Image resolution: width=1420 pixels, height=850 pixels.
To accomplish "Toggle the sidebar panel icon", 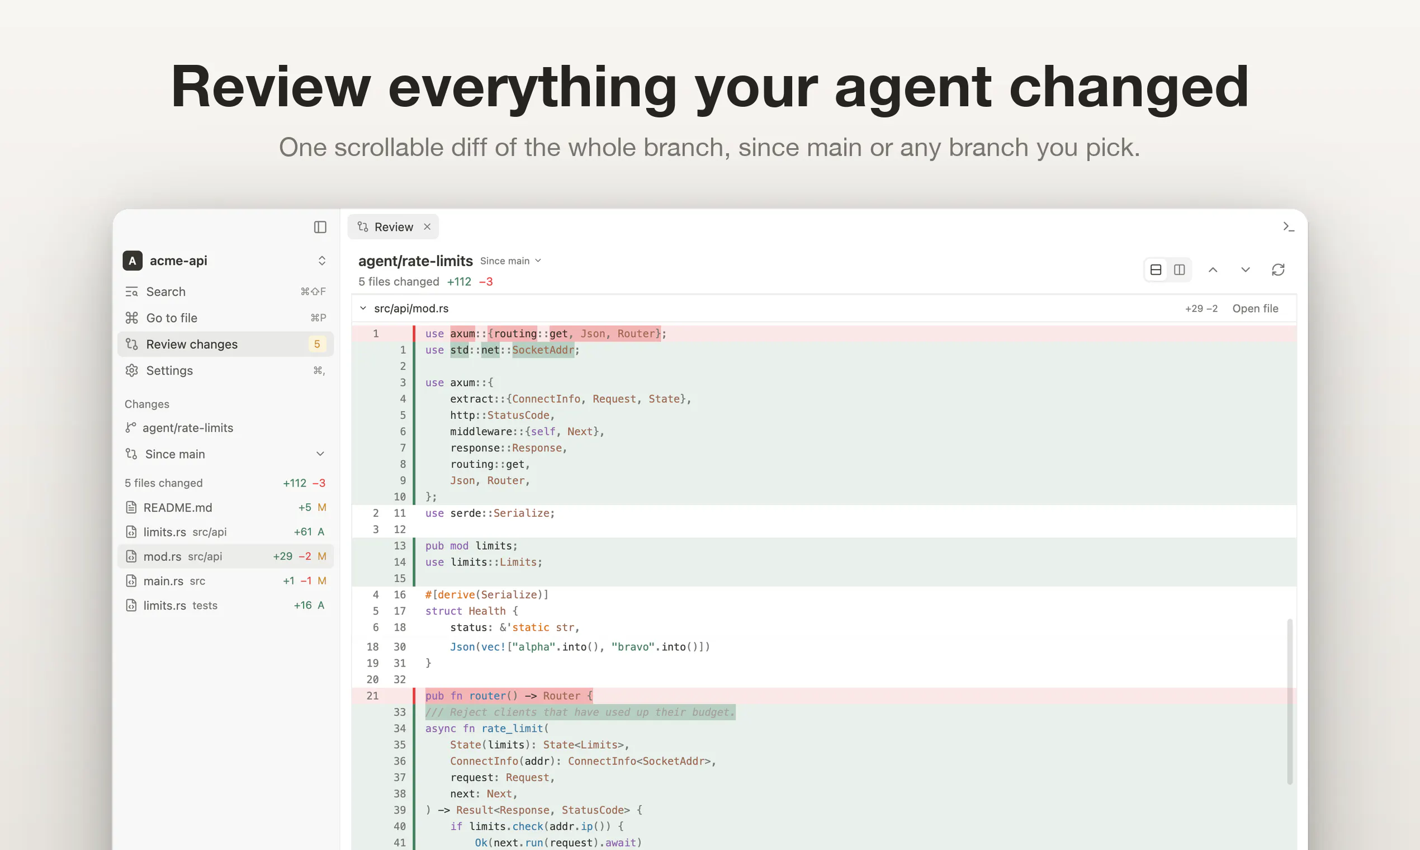I will click(x=320, y=228).
